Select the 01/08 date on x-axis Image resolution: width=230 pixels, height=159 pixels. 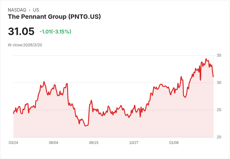[x=174, y=143]
